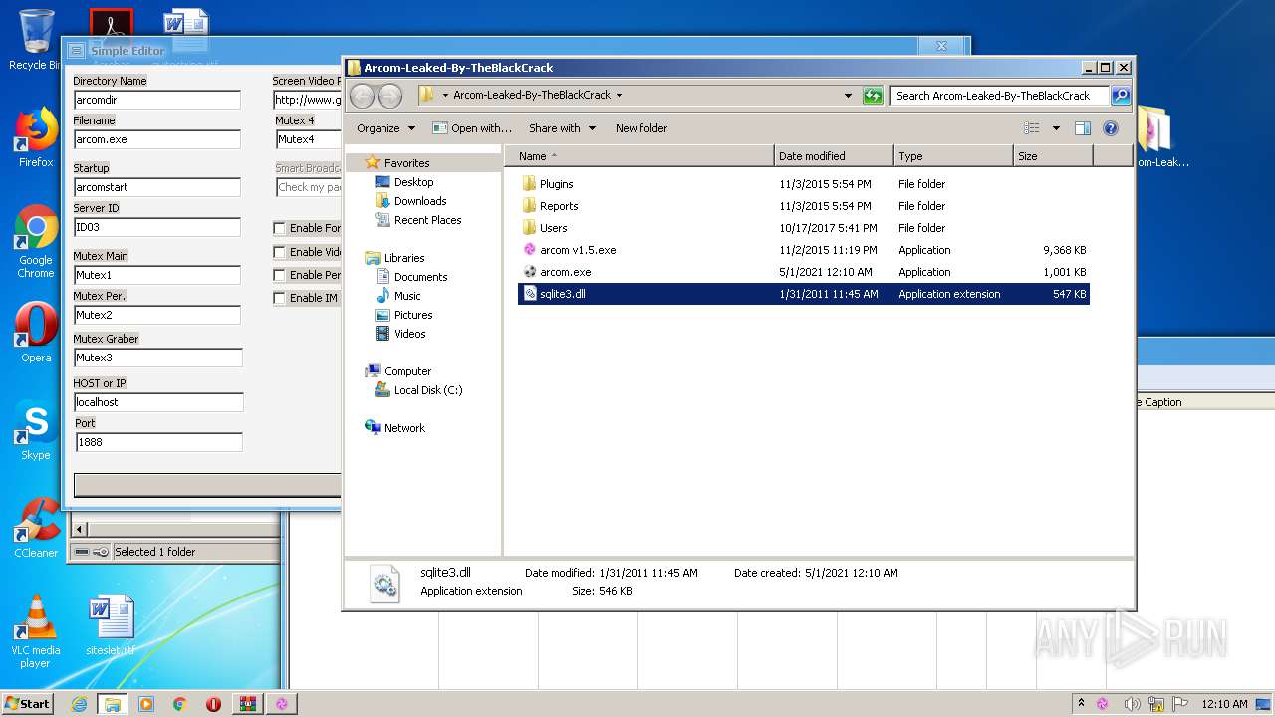Sort by Size column header
This screenshot has height=717, width=1275.
pyautogui.click(x=1053, y=156)
